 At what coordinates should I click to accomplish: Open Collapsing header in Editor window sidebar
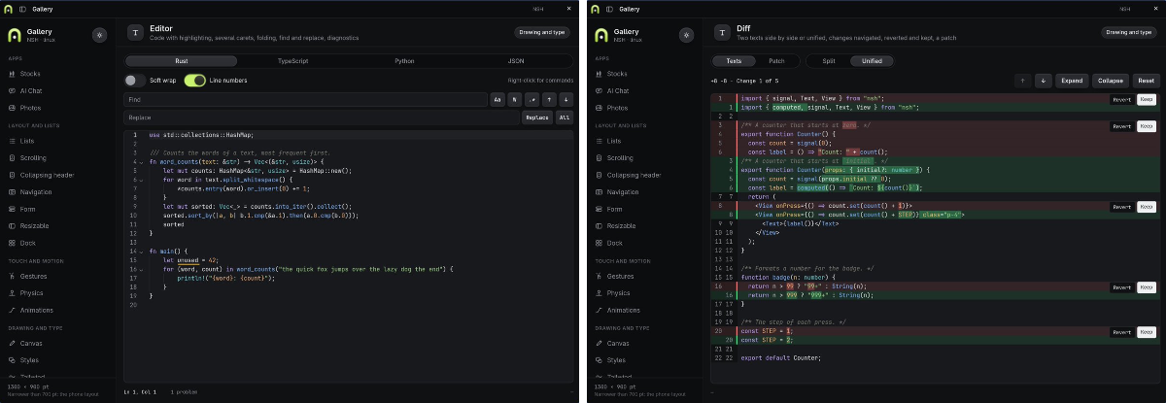[x=56, y=175]
